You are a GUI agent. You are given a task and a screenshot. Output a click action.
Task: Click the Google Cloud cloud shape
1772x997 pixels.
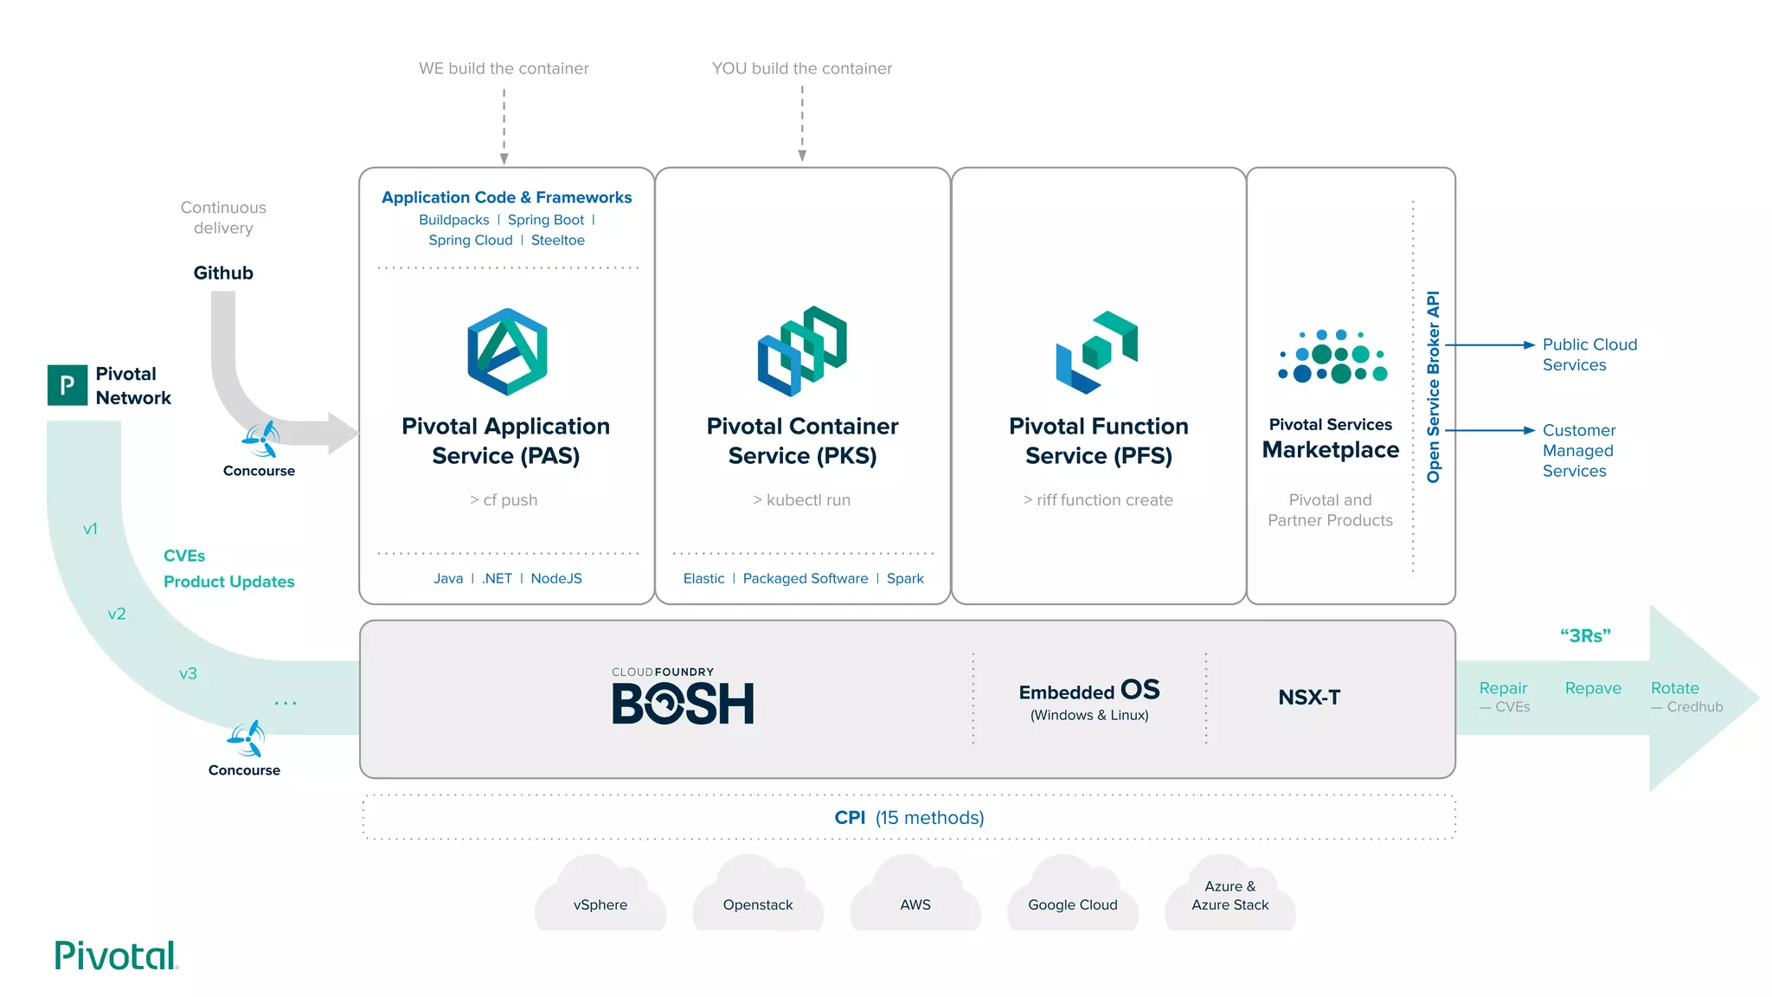tap(1073, 892)
